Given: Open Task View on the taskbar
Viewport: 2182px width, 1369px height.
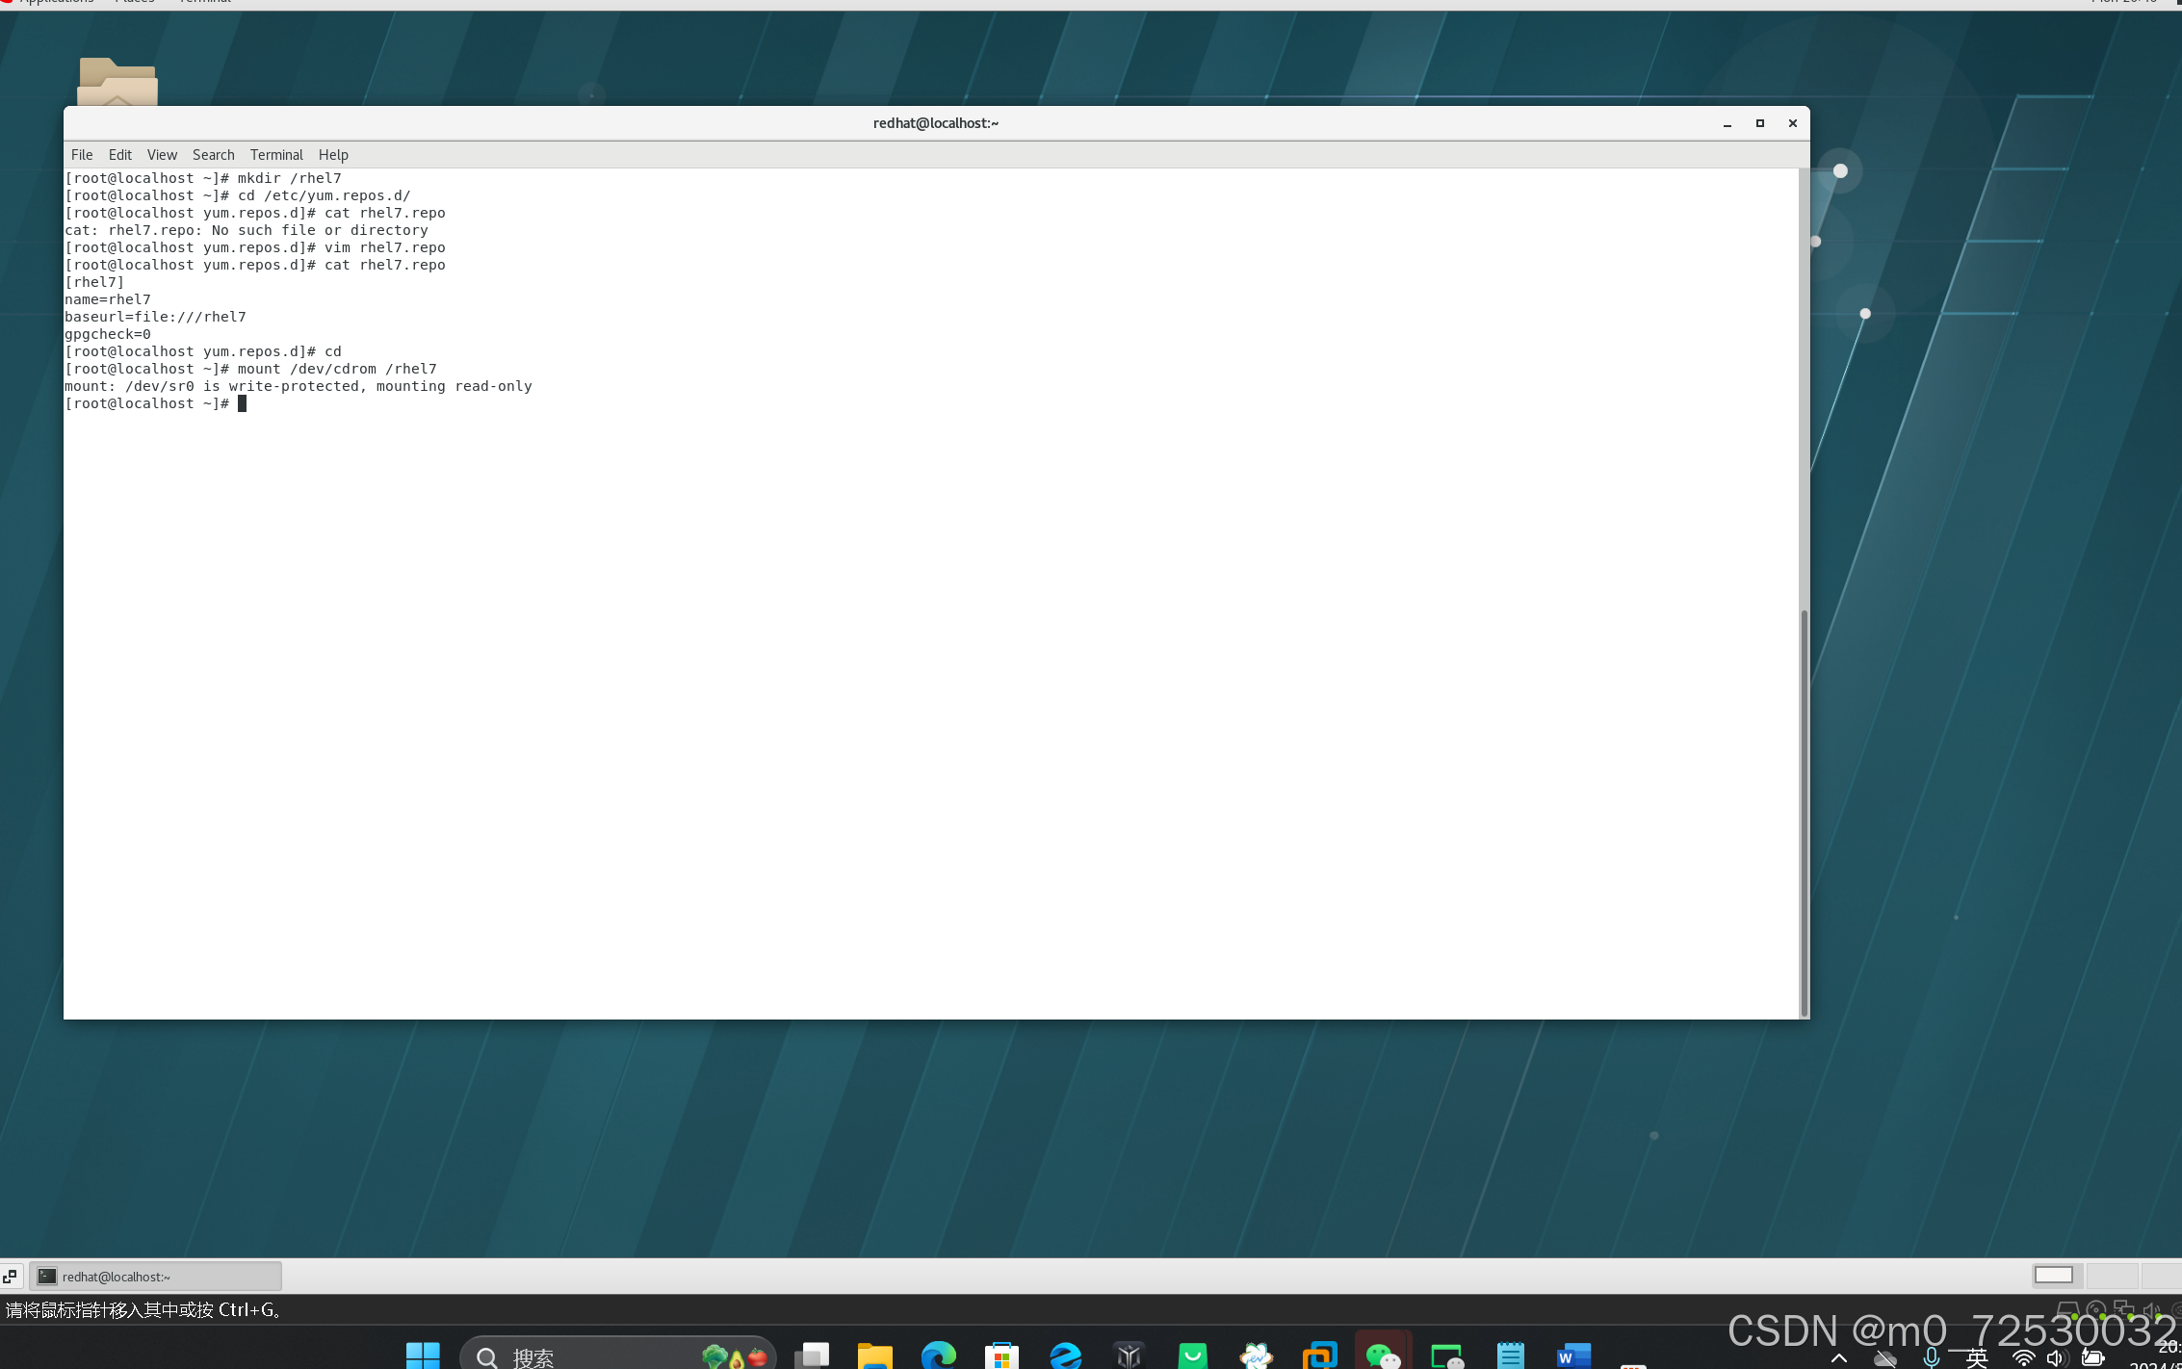Looking at the screenshot, I should (812, 1356).
